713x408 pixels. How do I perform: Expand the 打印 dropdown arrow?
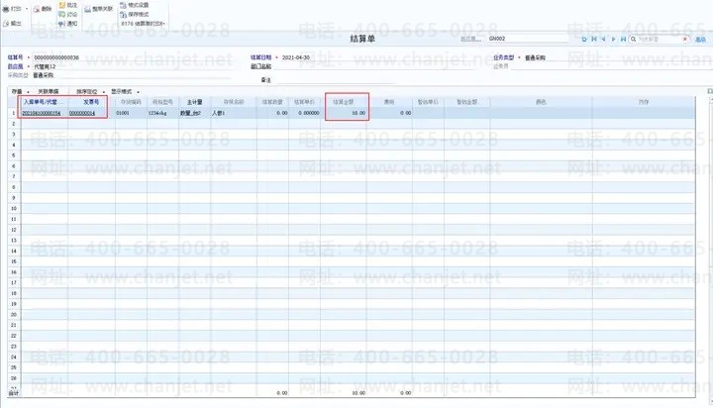(x=27, y=9)
